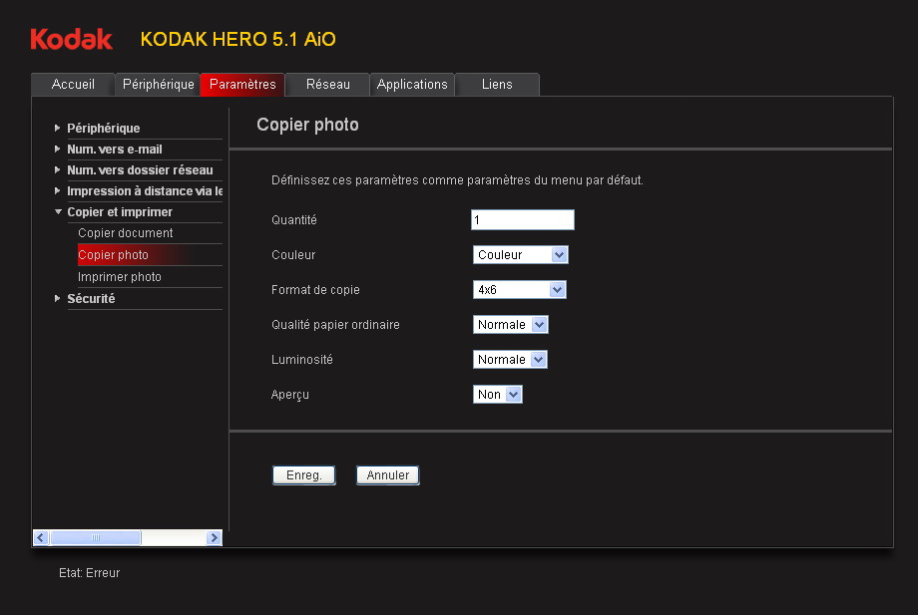This screenshot has height=615, width=918.
Task: Switch to the Accueil tab
Action: (73, 85)
